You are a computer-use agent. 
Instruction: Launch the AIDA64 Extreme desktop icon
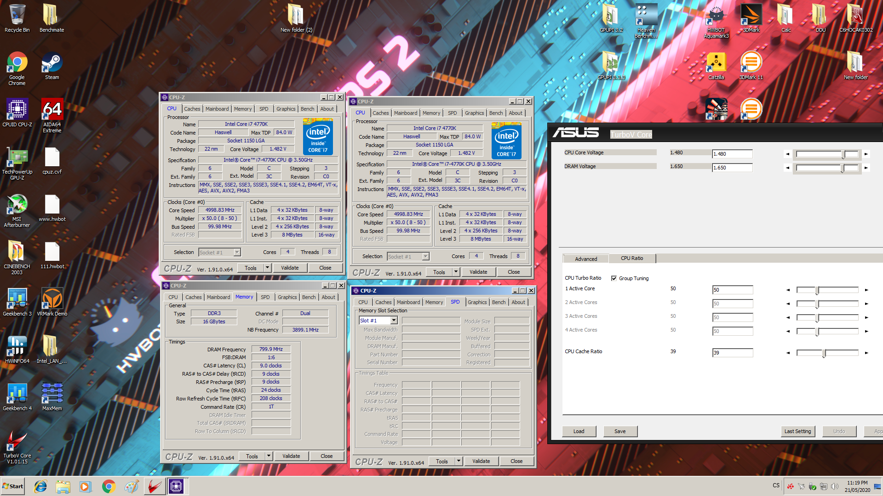pyautogui.click(x=52, y=115)
